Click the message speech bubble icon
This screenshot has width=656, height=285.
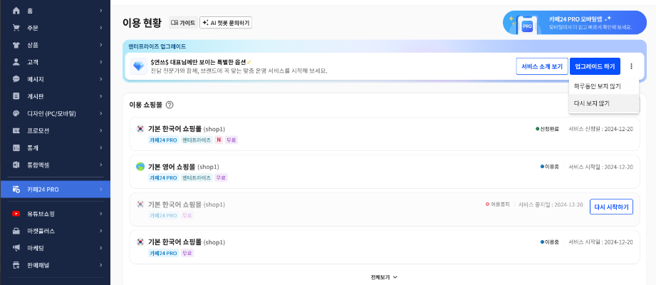(x=16, y=79)
